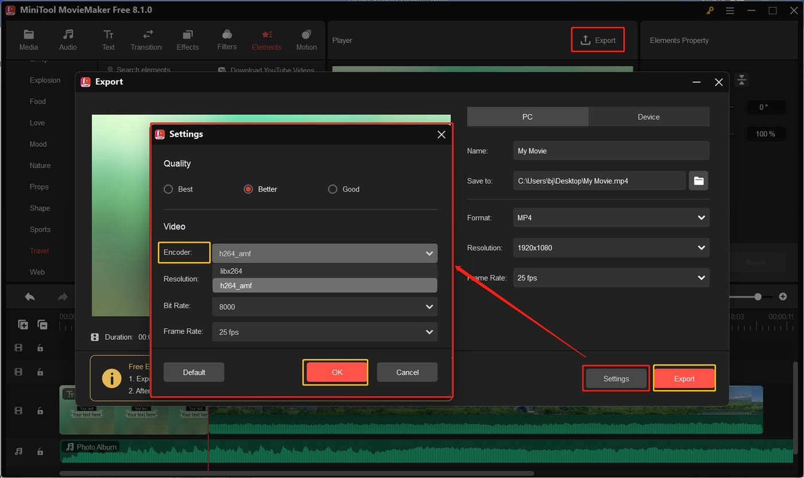Open the Motion tab
The height and width of the screenshot is (478, 804).
pos(306,40)
